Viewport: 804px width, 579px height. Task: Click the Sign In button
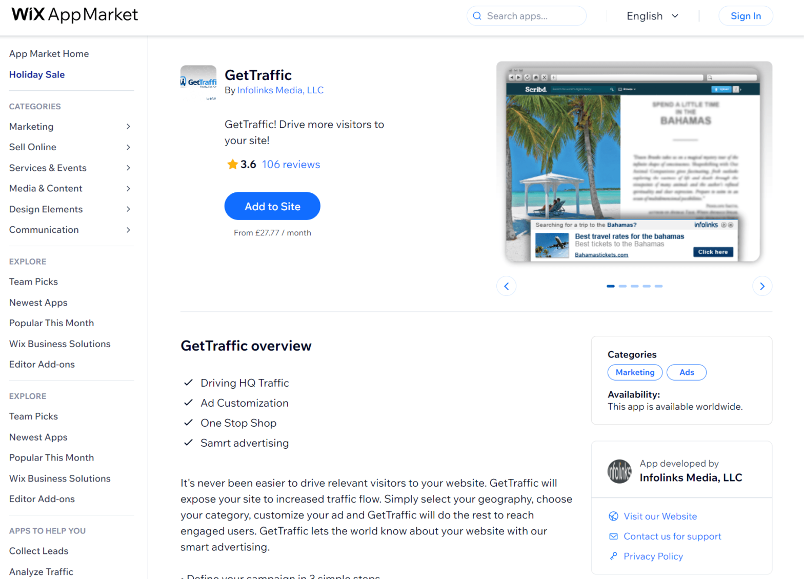pyautogui.click(x=746, y=16)
